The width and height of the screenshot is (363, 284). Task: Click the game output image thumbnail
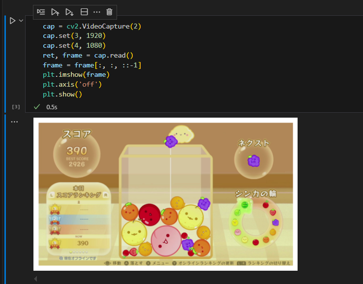166,194
